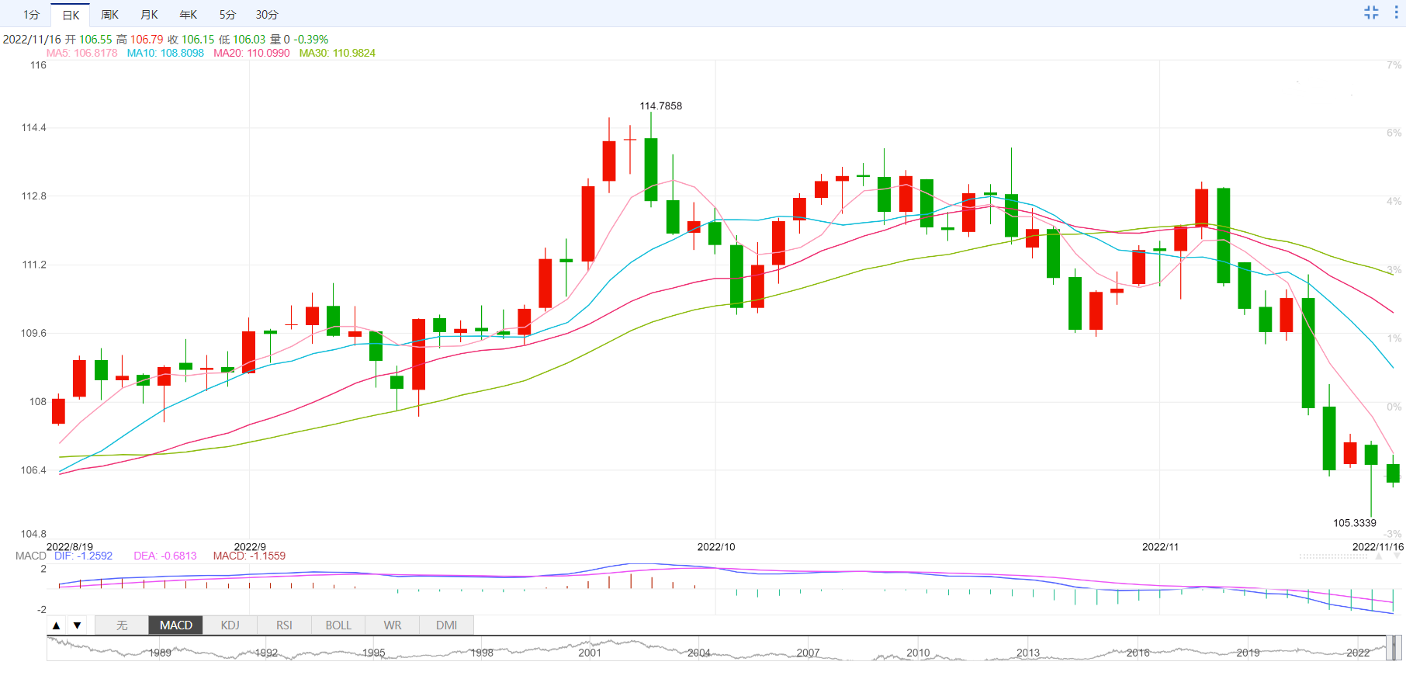This screenshot has height=679, width=1406.
Task: Click the 2022/10 date axis label
Action: point(716,547)
